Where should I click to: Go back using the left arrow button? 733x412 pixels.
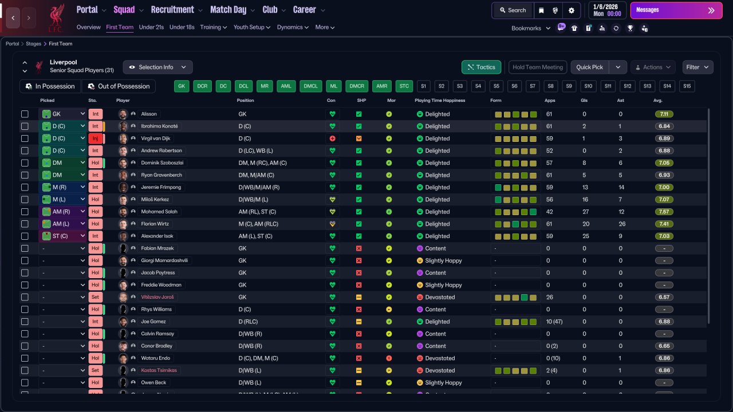13,18
